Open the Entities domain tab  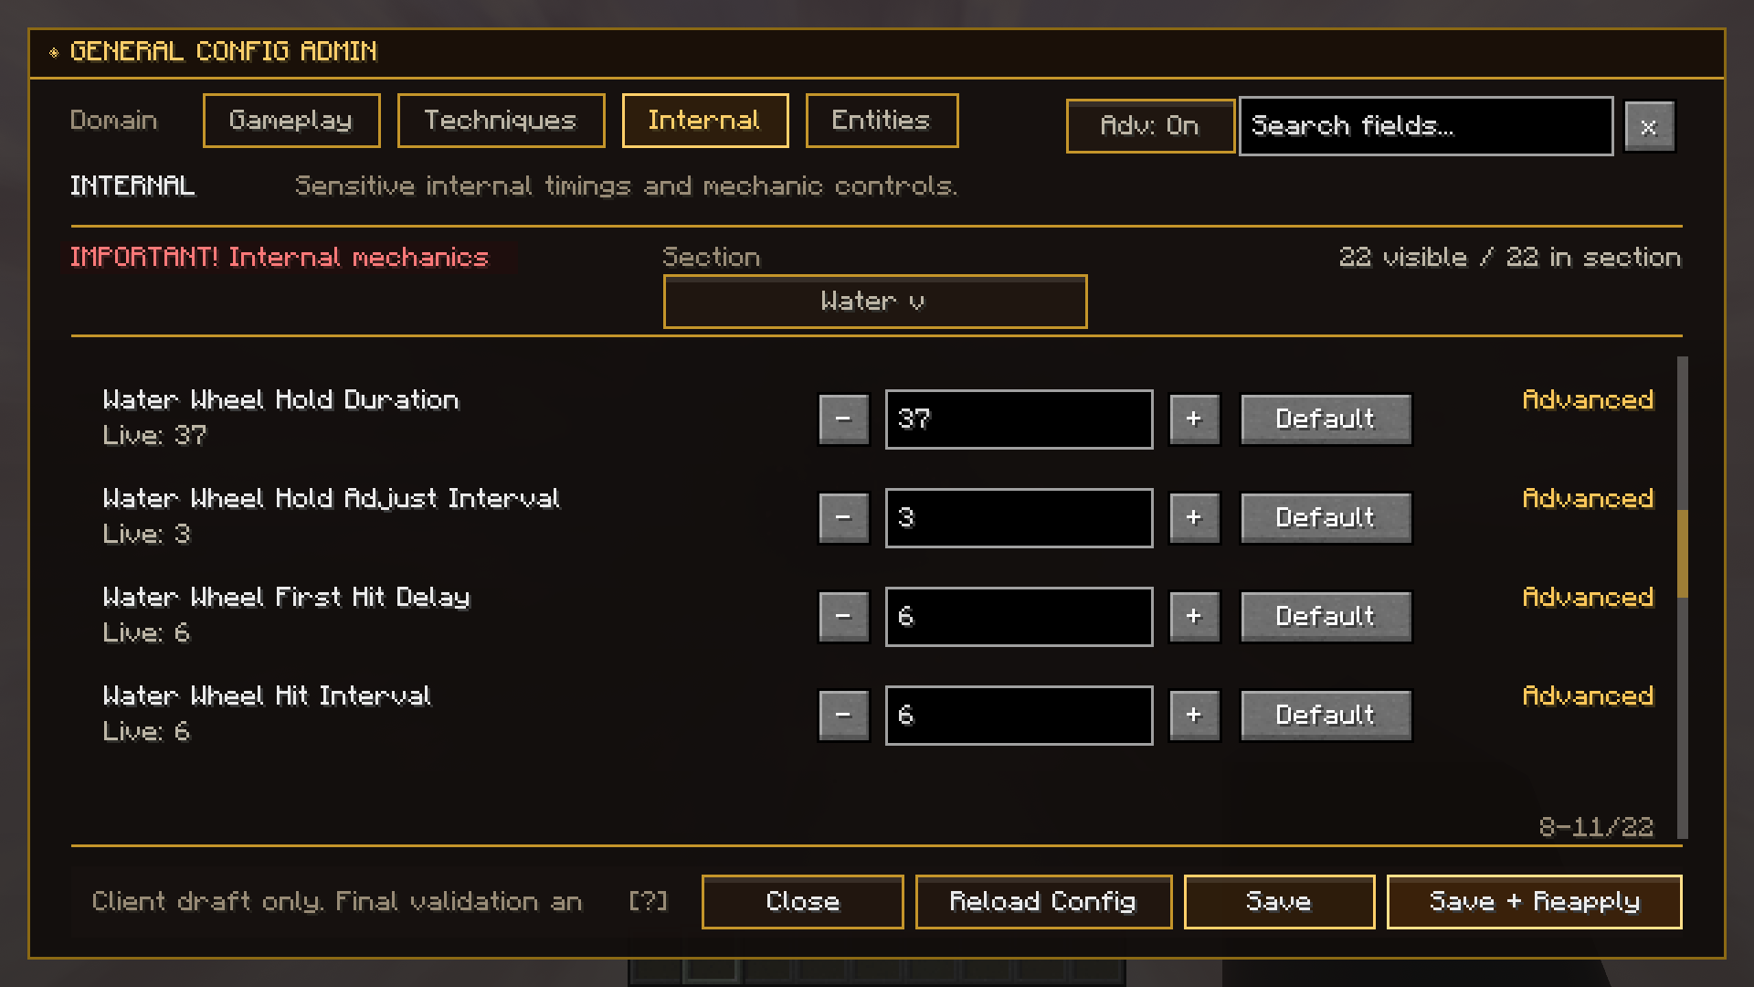(x=881, y=121)
